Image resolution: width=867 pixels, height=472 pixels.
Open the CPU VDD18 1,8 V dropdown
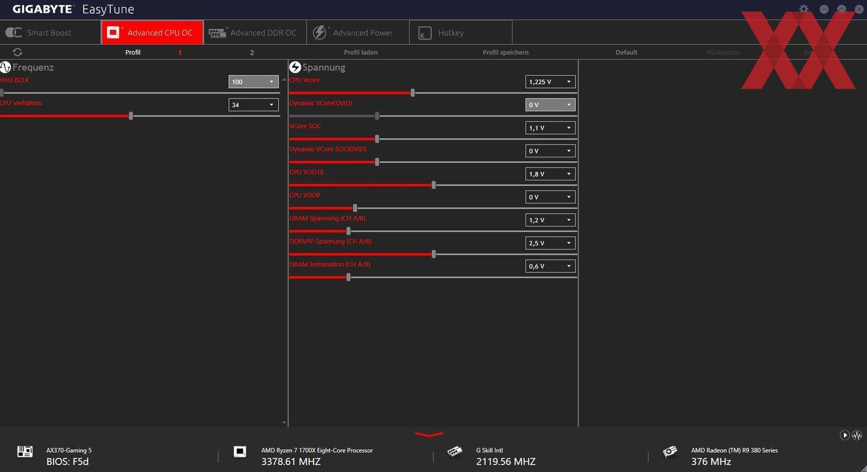pyautogui.click(x=550, y=174)
